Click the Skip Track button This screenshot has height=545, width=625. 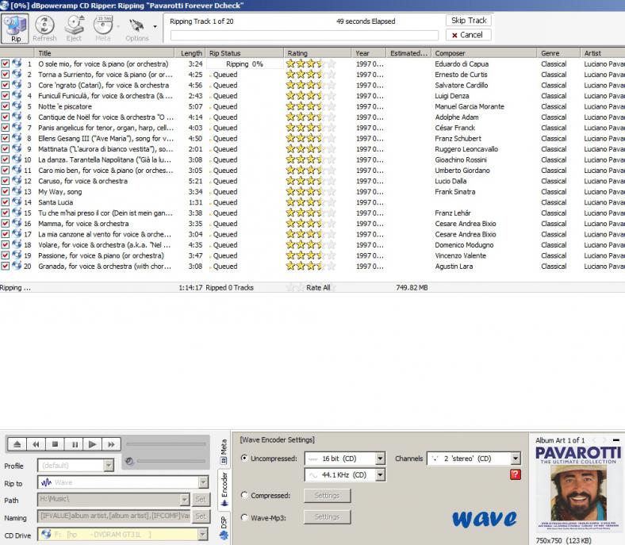pos(469,21)
